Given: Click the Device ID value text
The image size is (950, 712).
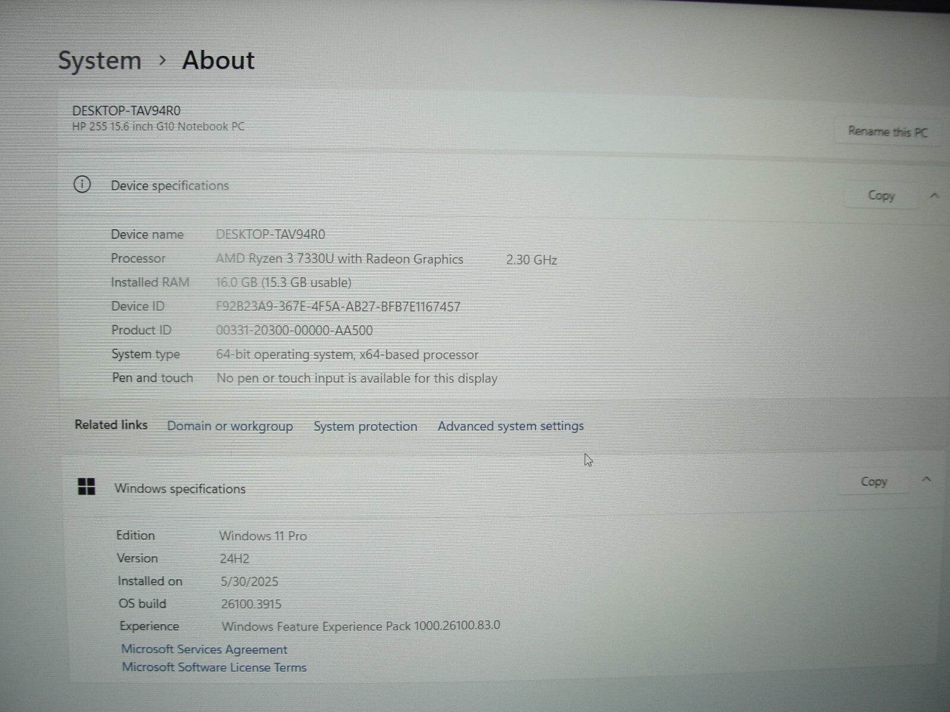Looking at the screenshot, I should (338, 306).
